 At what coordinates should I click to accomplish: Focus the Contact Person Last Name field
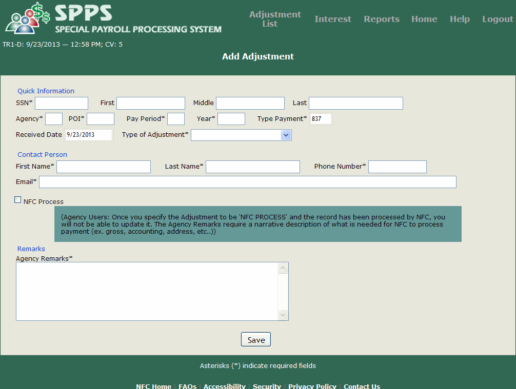[253, 167]
